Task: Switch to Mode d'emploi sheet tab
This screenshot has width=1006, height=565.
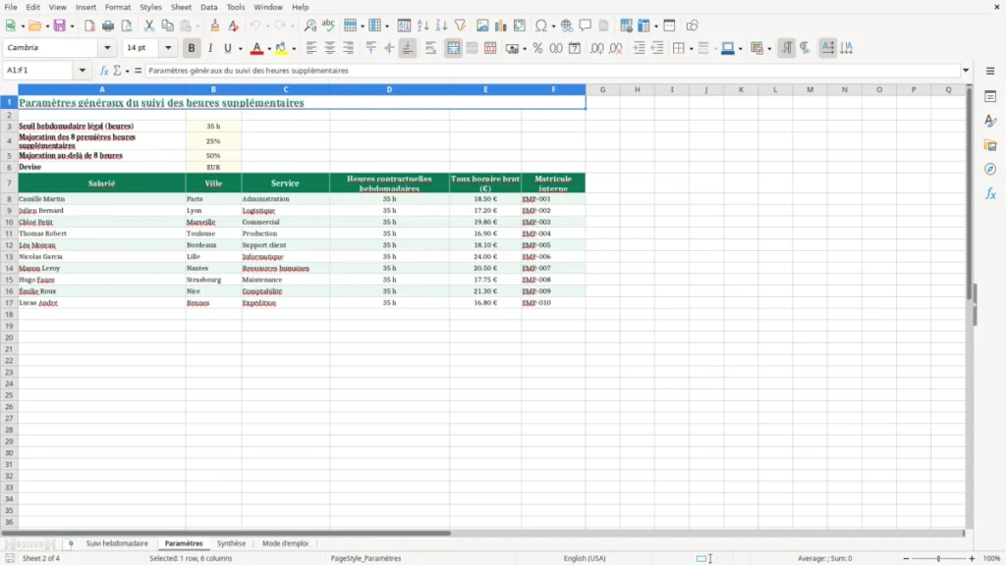Action: 285,543
